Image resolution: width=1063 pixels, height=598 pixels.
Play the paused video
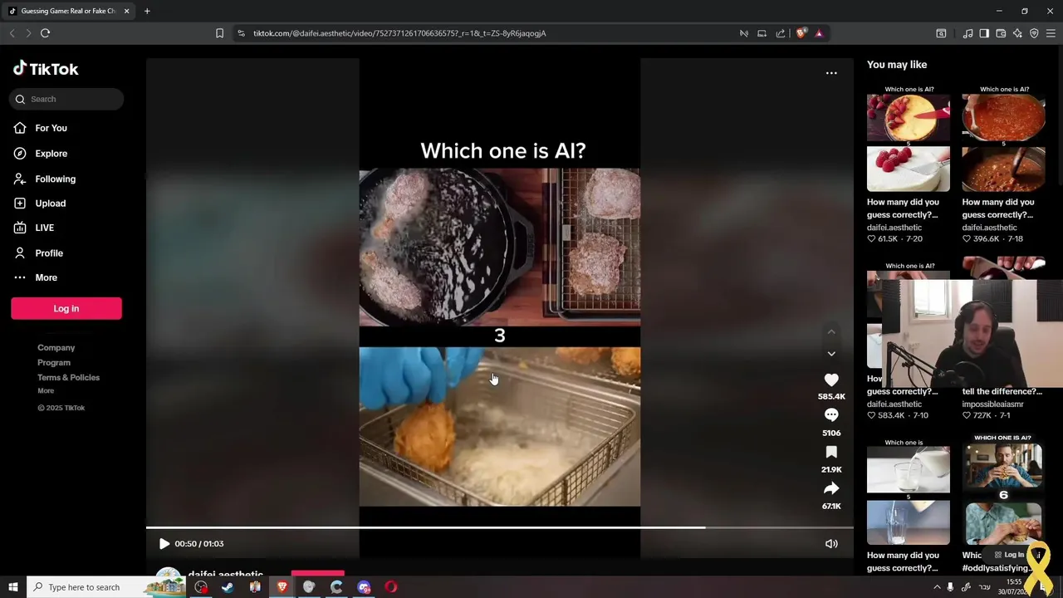coord(164,544)
